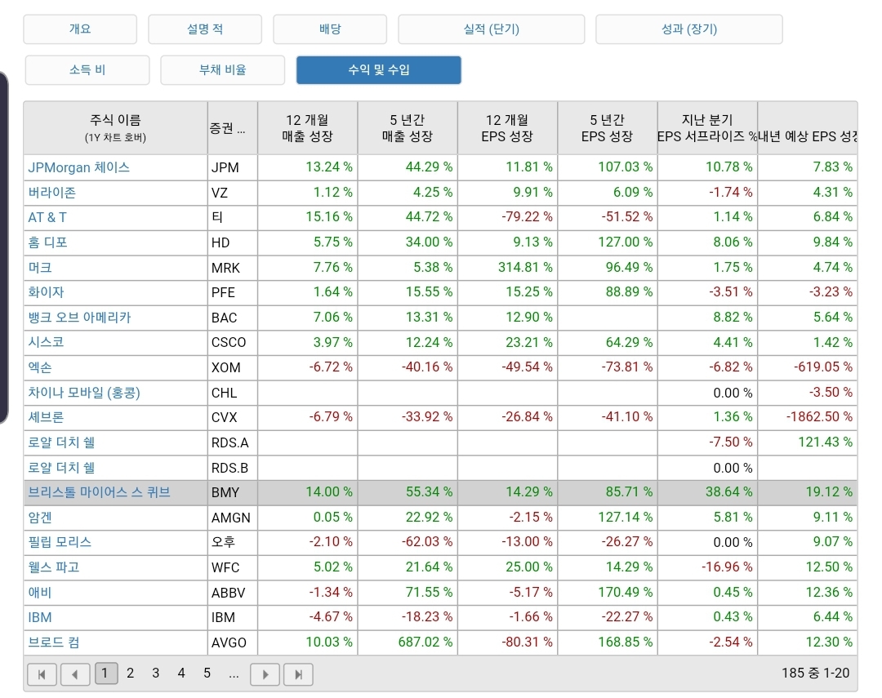Click the -1862.50 % value
882x698 pixels.
click(819, 417)
